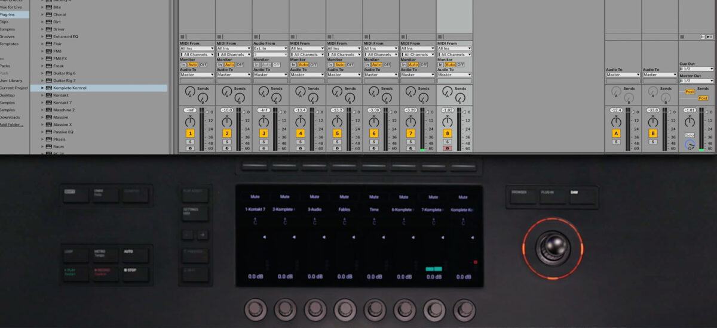Image resolution: width=717 pixels, height=328 pixels.
Task: Select Passive EQ in plug-in list
Action: click(x=63, y=132)
